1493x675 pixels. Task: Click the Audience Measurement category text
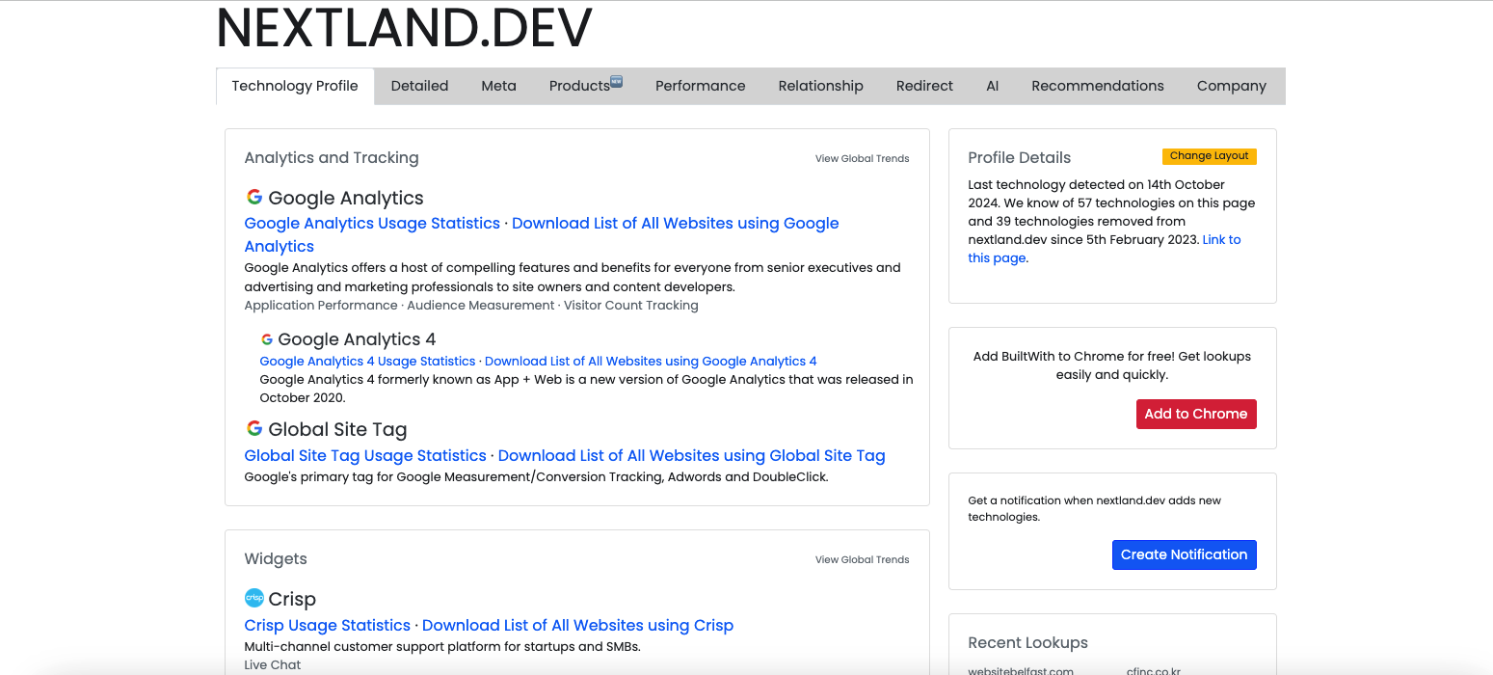pyautogui.click(x=481, y=305)
